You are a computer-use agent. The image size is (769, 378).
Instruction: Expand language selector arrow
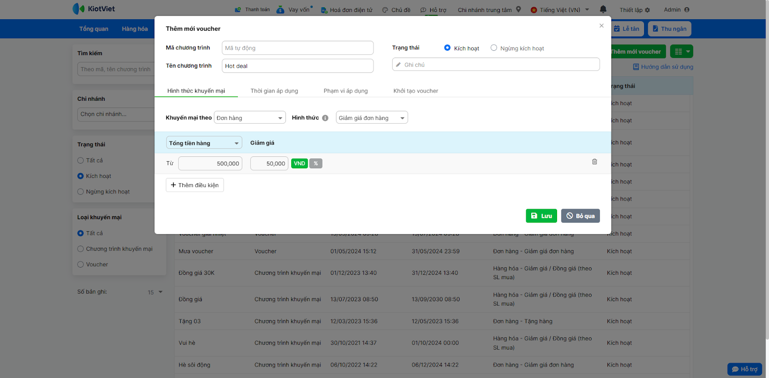click(x=587, y=10)
